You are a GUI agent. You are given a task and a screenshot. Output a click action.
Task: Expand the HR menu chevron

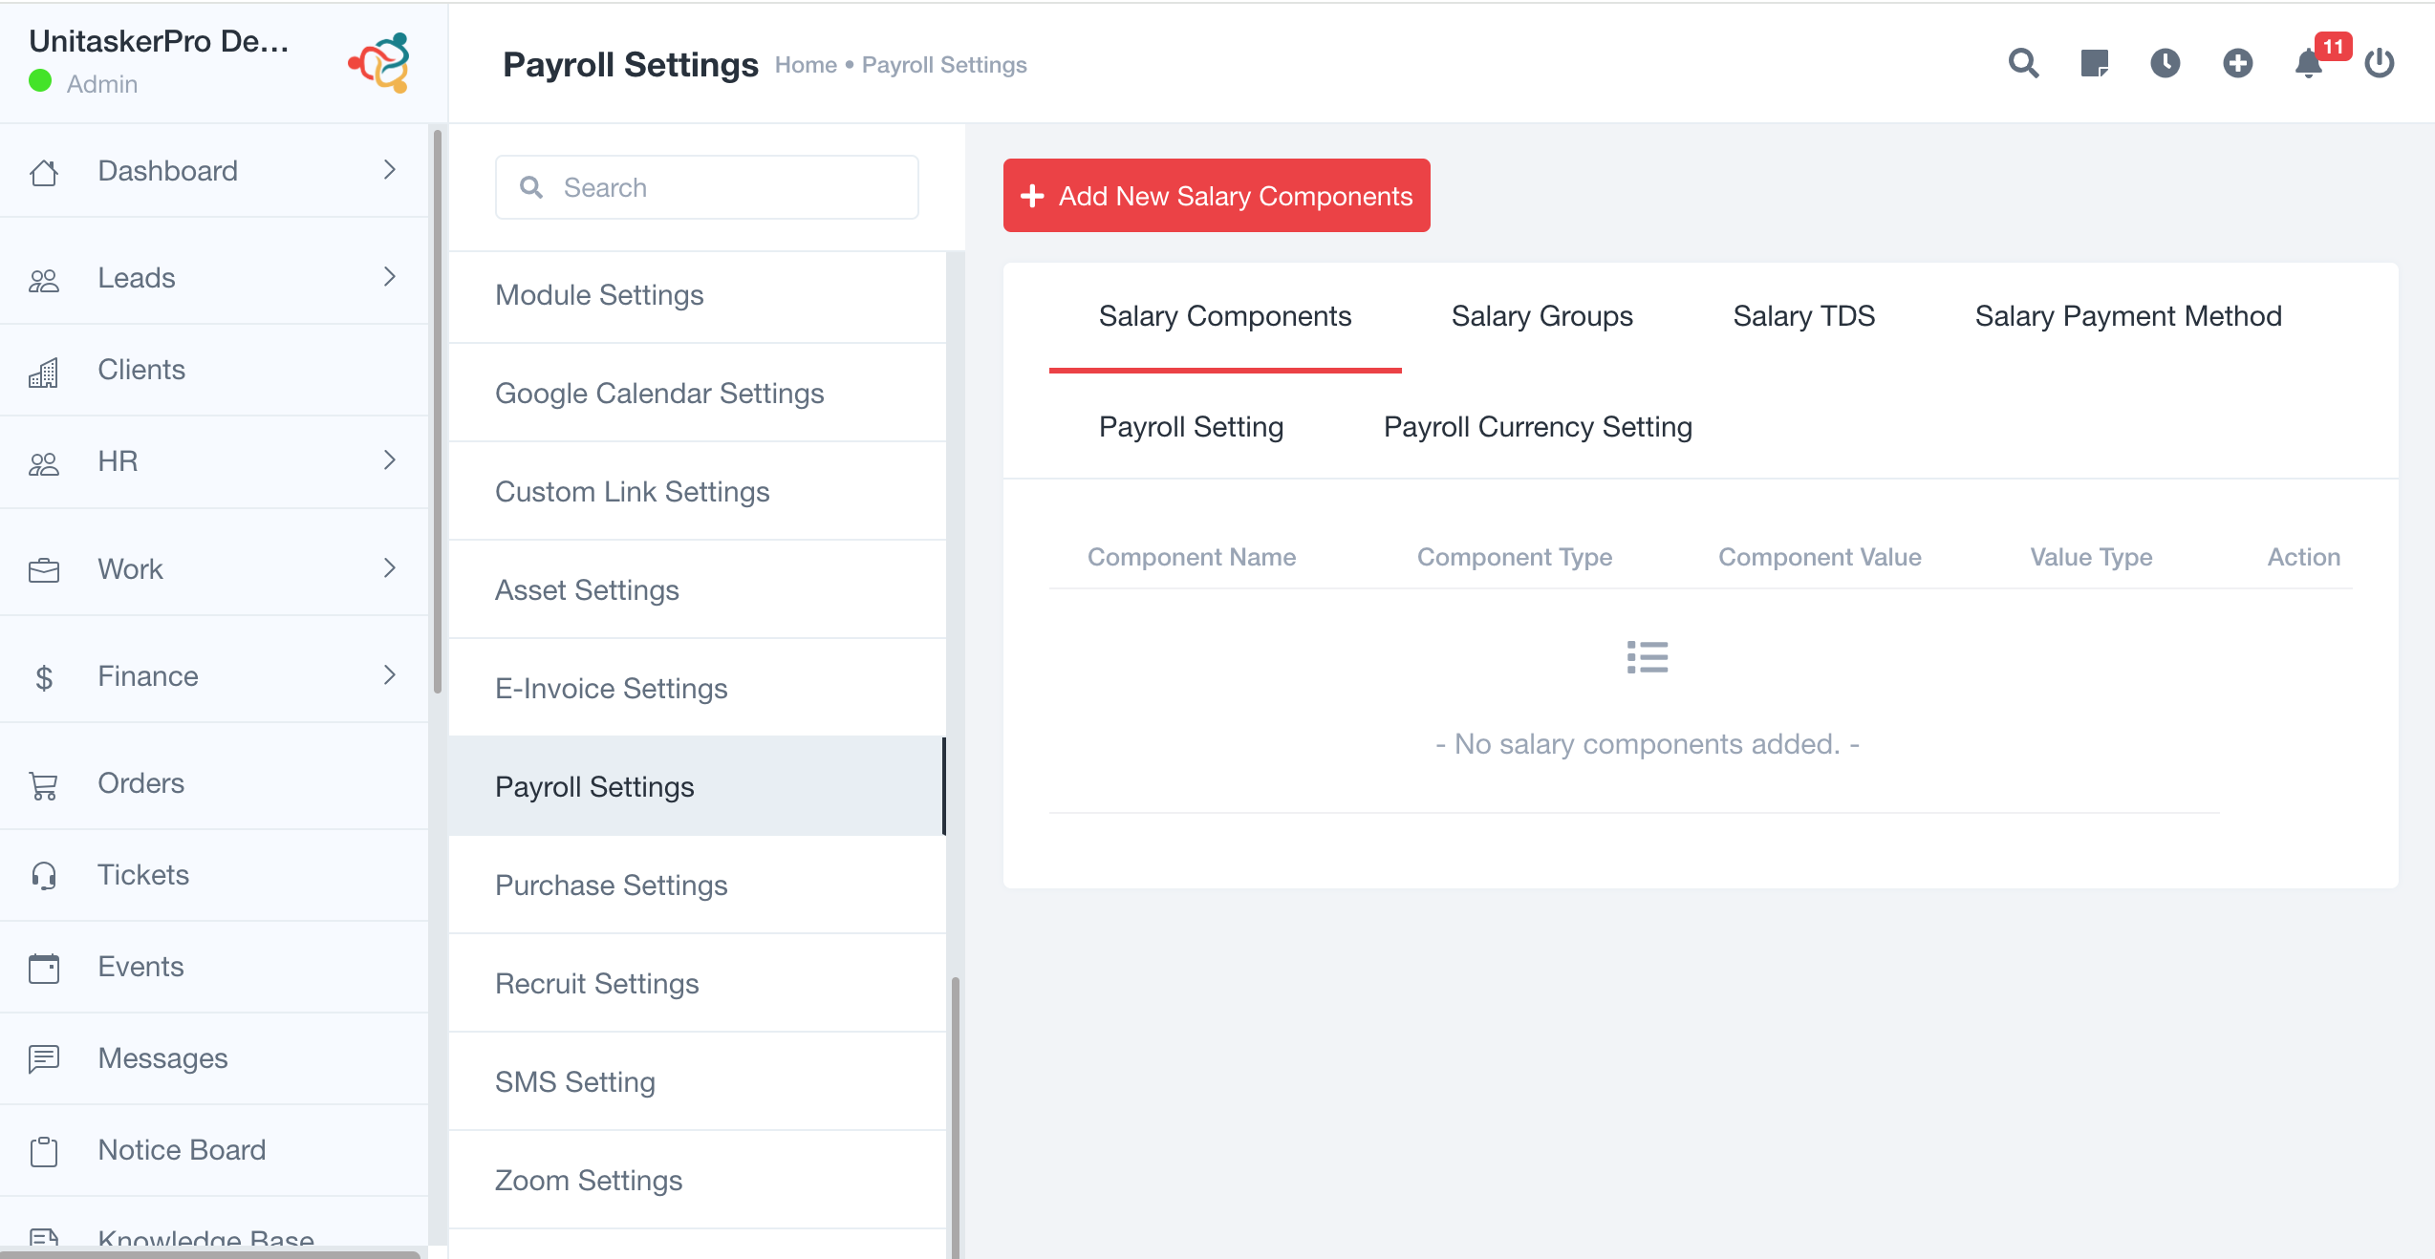click(x=389, y=460)
